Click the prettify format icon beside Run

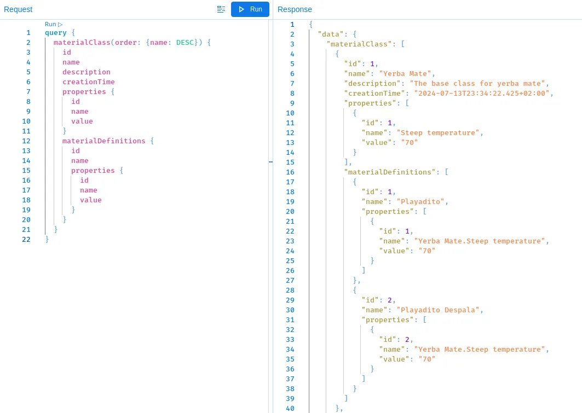(x=221, y=9)
